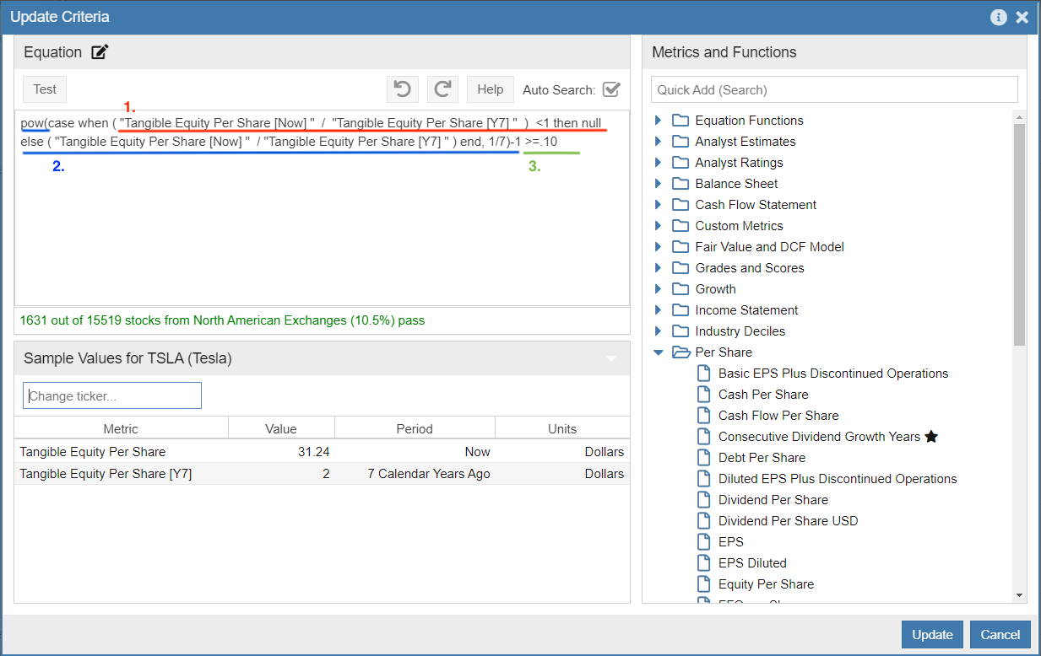Click the Units column header
The height and width of the screenshot is (656, 1041).
click(562, 428)
